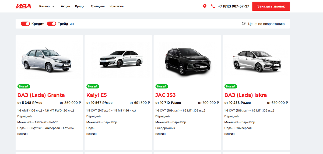This screenshot has height=154, width=323.
Task: Click the sort order icon
Action: [244, 24]
